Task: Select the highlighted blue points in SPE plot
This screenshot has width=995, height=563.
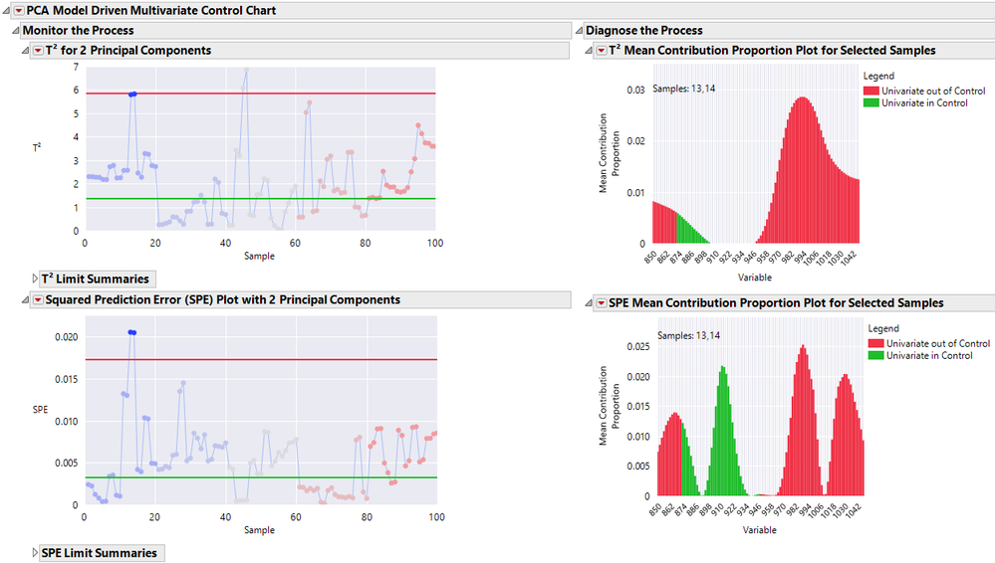Action: click(x=132, y=332)
